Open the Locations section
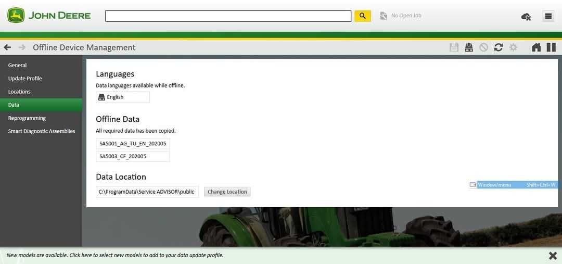This screenshot has height=264, width=562. tap(41, 92)
